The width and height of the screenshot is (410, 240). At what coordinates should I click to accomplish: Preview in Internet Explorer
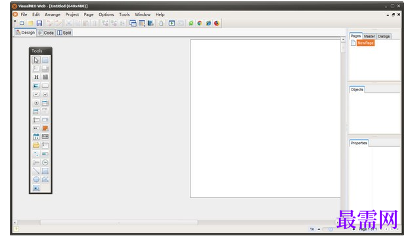click(208, 23)
